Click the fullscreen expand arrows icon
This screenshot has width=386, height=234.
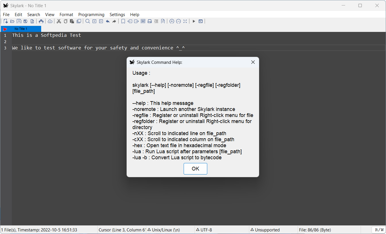185,21
